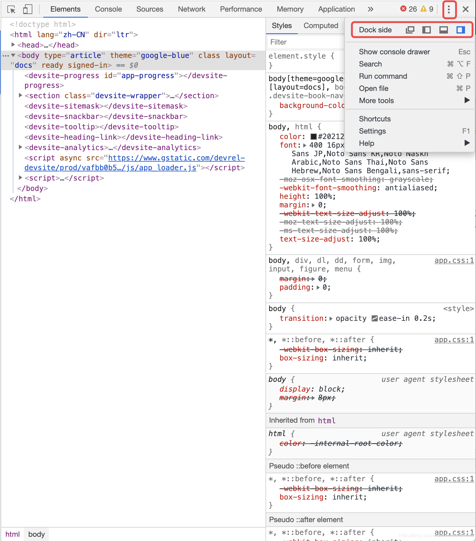The width and height of the screenshot is (476, 541).
Task: Expand the collapsed script node
Action: [x=20, y=178]
